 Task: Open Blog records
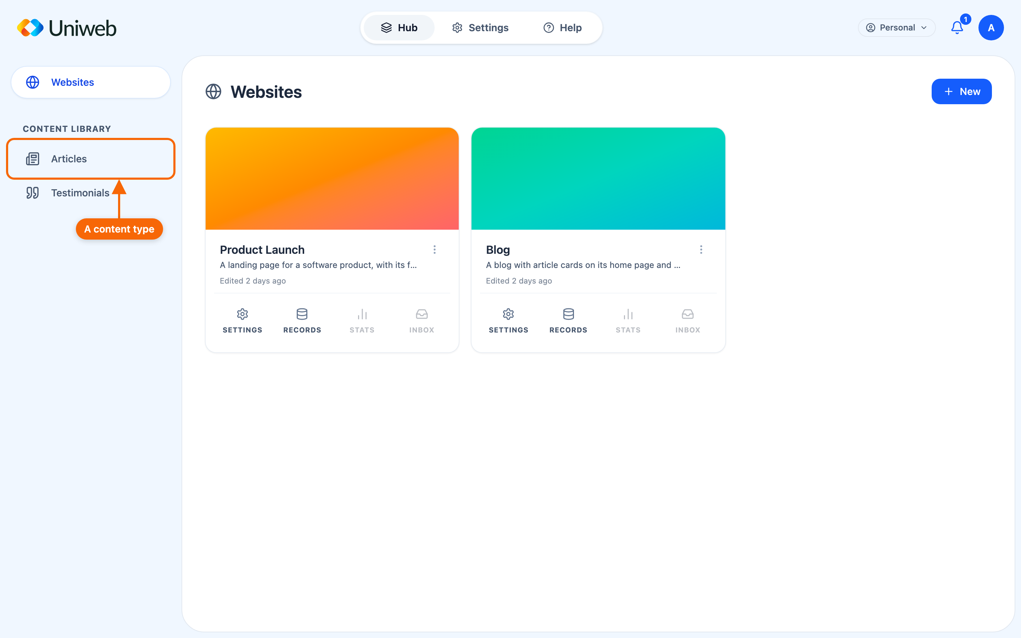568,321
